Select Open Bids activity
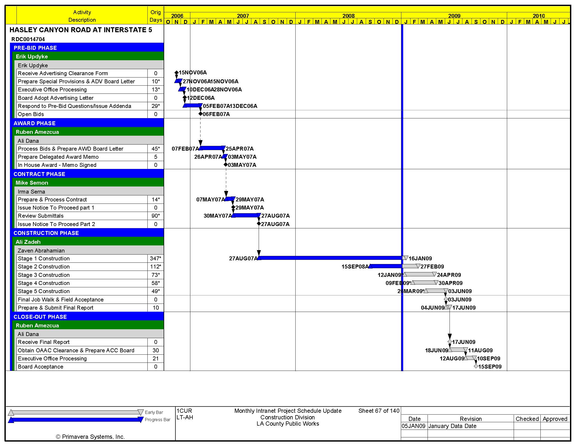 click(90, 114)
